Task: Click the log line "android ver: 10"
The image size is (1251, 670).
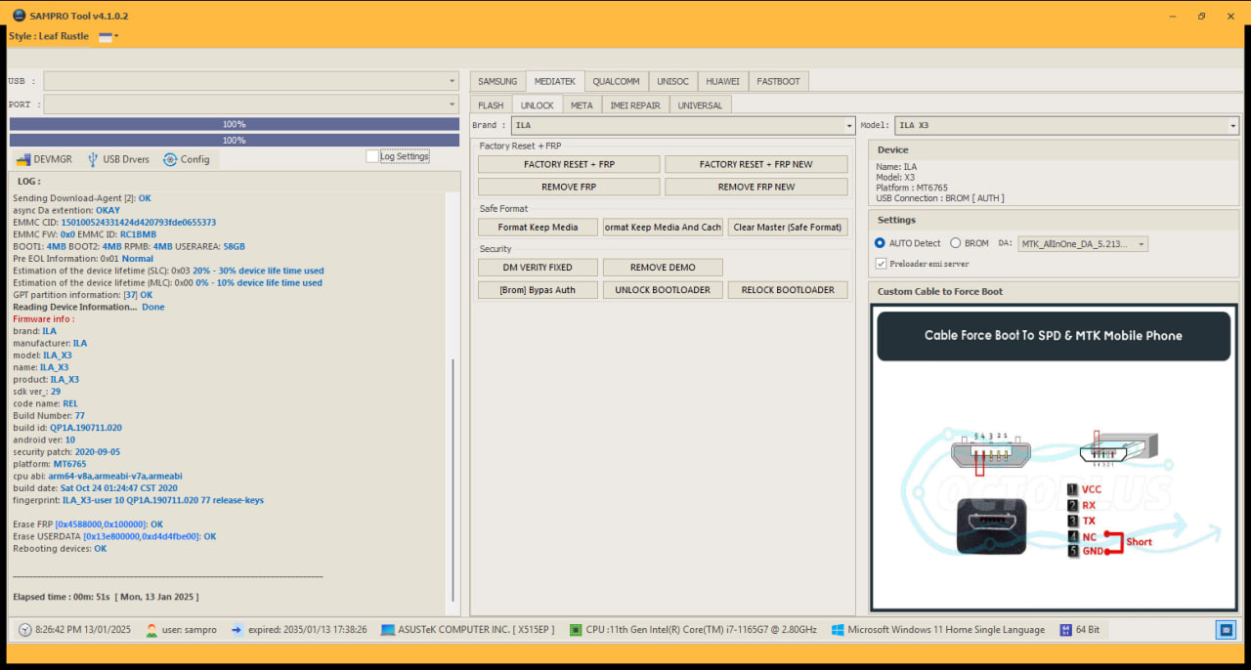Action: click(x=44, y=440)
